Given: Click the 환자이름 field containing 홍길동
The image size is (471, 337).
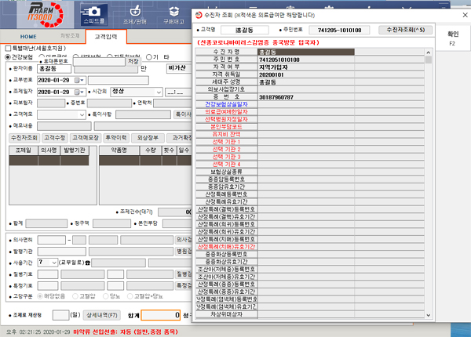Looking at the screenshot, I should [x=54, y=69].
